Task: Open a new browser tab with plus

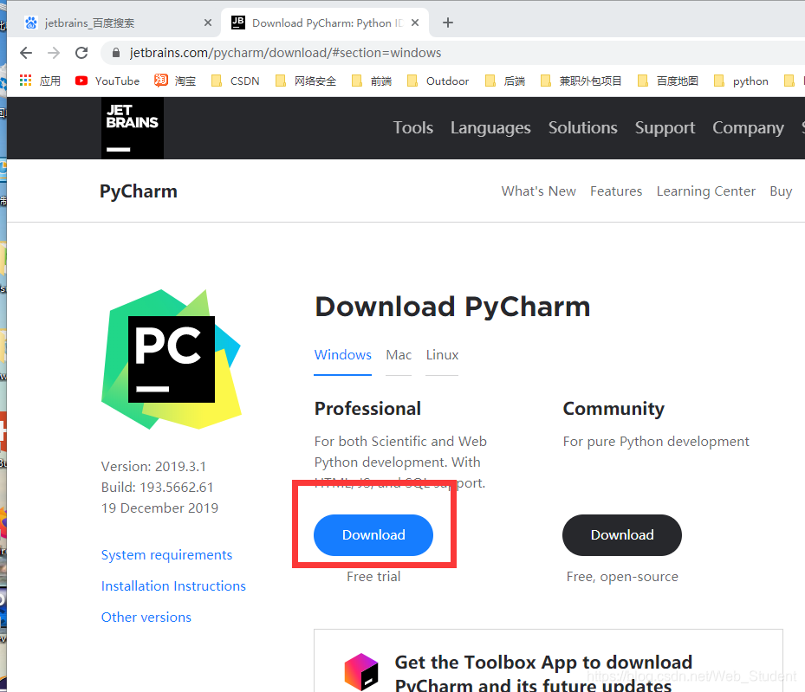Action: pyautogui.click(x=448, y=23)
